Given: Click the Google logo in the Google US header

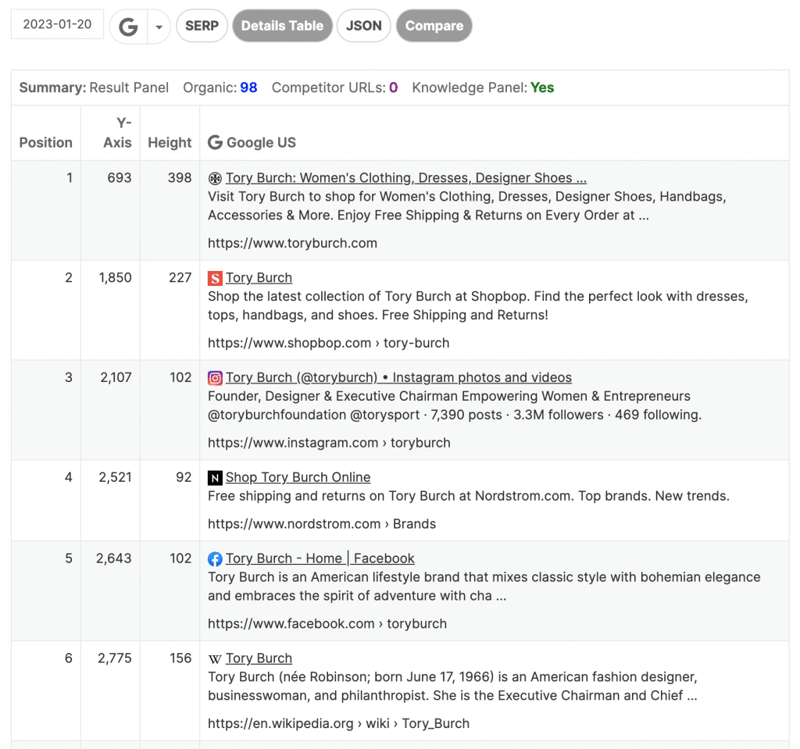Looking at the screenshot, I should (215, 142).
